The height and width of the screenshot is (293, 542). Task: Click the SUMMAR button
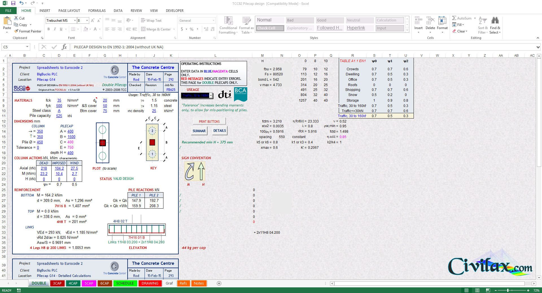click(x=199, y=131)
